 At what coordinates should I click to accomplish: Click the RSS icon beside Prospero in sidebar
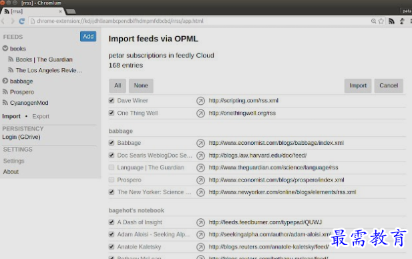(5, 91)
